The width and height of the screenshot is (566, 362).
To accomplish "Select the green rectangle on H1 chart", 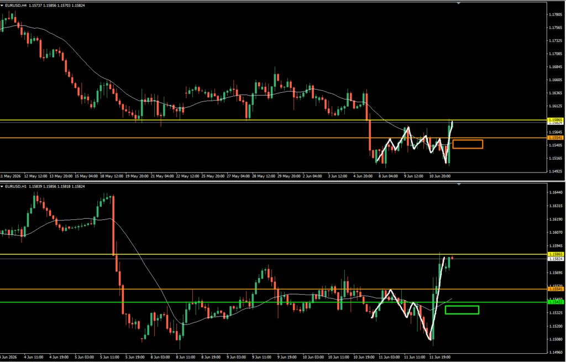I will 462,309.
